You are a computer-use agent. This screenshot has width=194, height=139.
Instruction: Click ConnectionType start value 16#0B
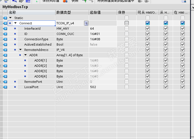pos(95,39)
